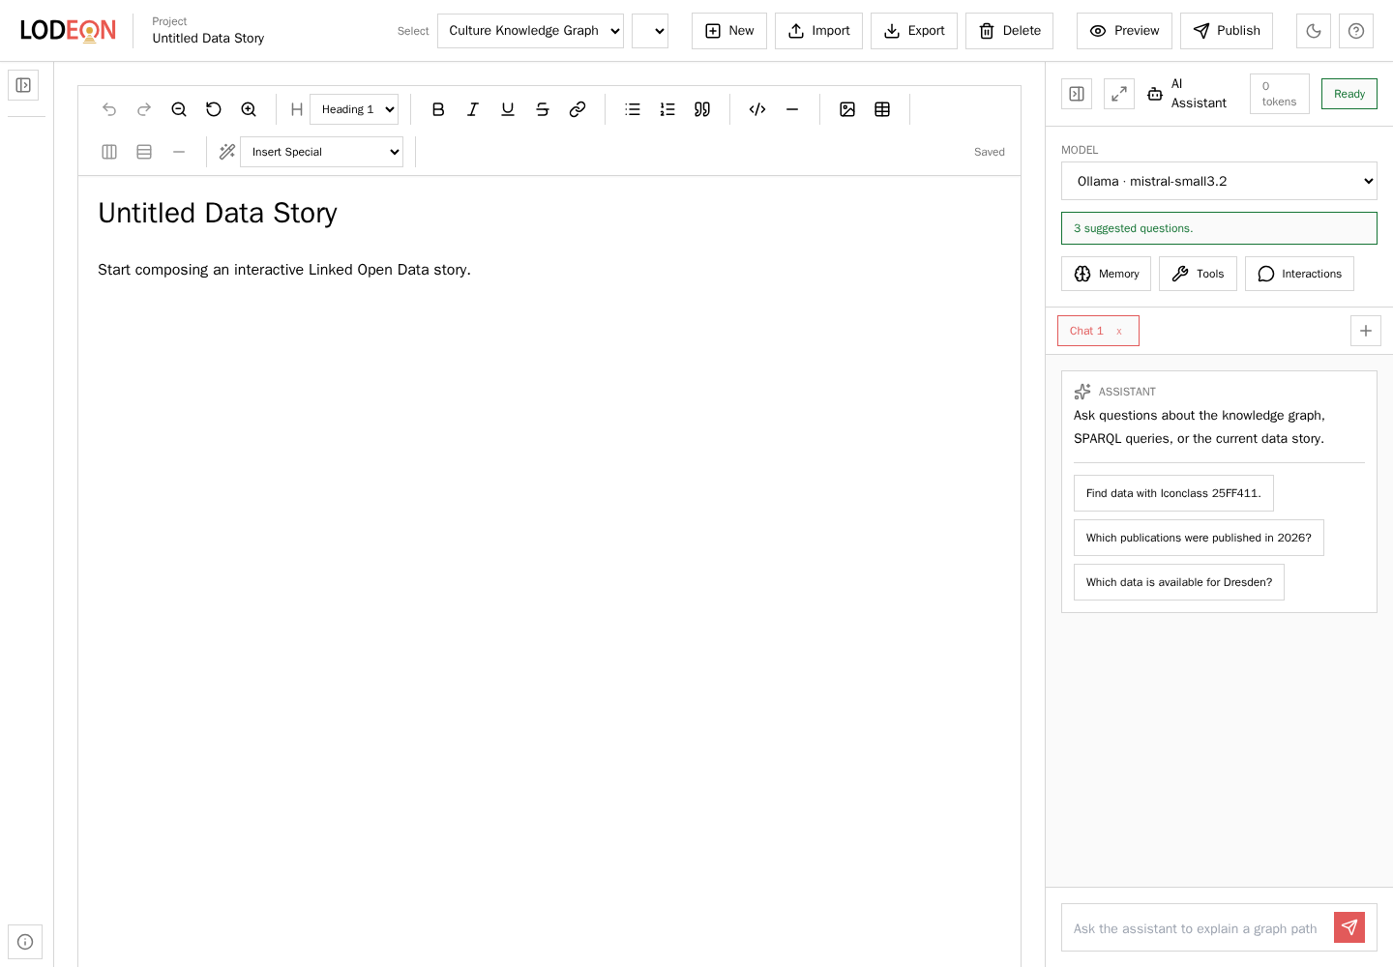This screenshot has width=1393, height=967.
Task: Insert a hyperlink
Action: point(578,109)
